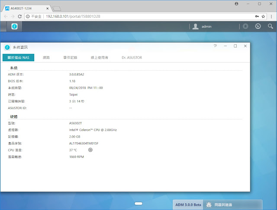Click the saved password key icon
This screenshot has height=210, width=277.
[x=257, y=16]
